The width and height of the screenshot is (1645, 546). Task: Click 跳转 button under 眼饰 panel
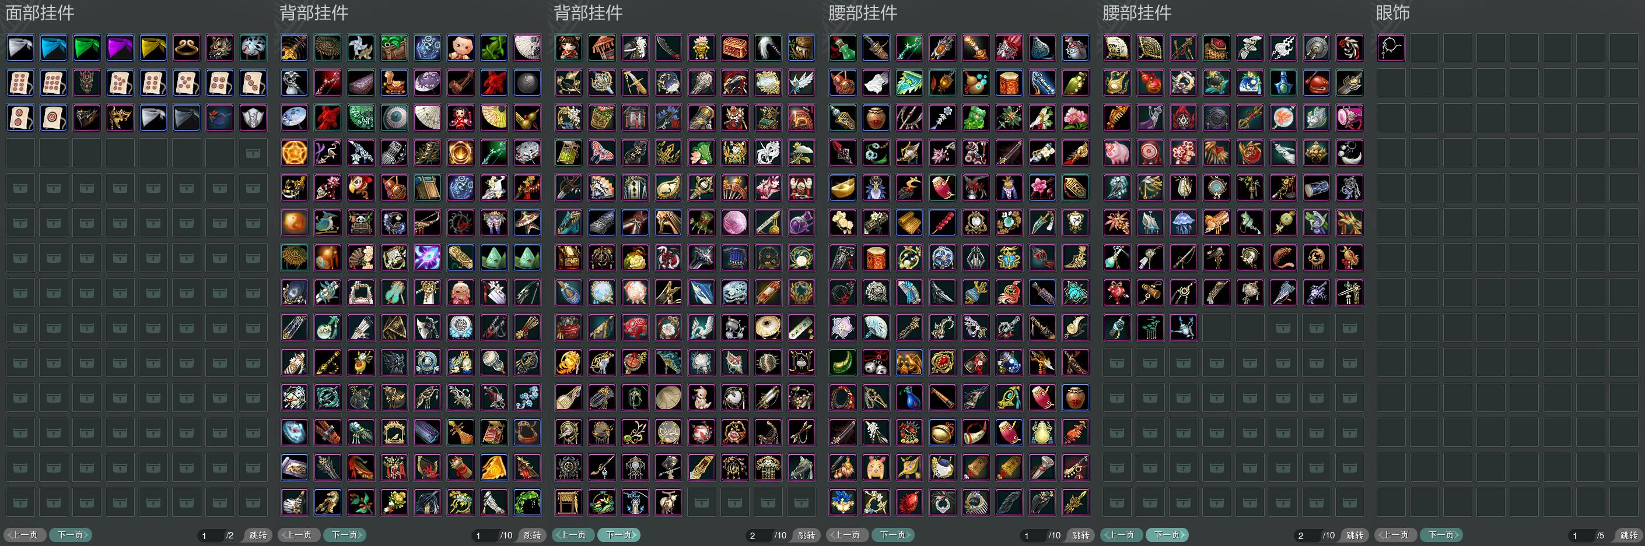pos(1629,535)
